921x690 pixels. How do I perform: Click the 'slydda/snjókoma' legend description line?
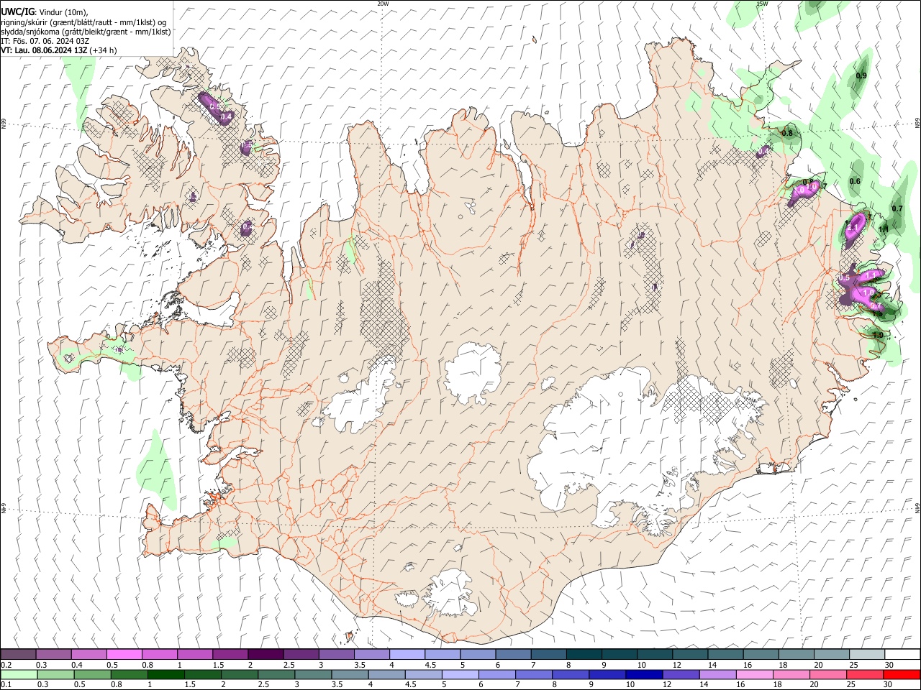[86, 32]
